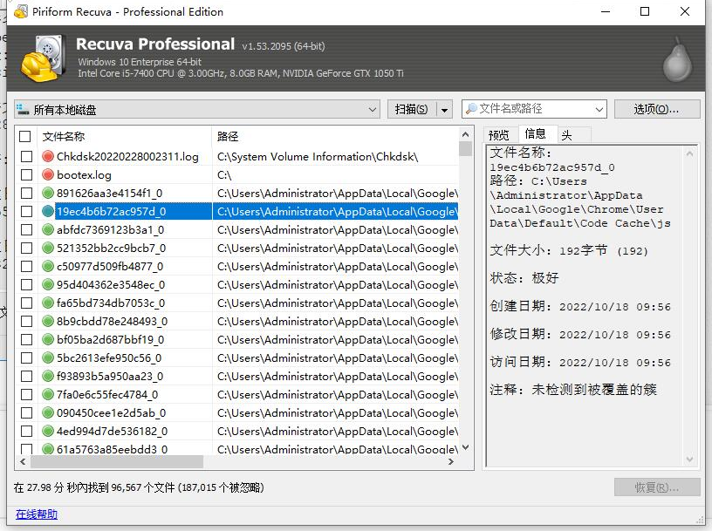Click the green status dot of 891626aa3e4154f1_0

pos(48,194)
